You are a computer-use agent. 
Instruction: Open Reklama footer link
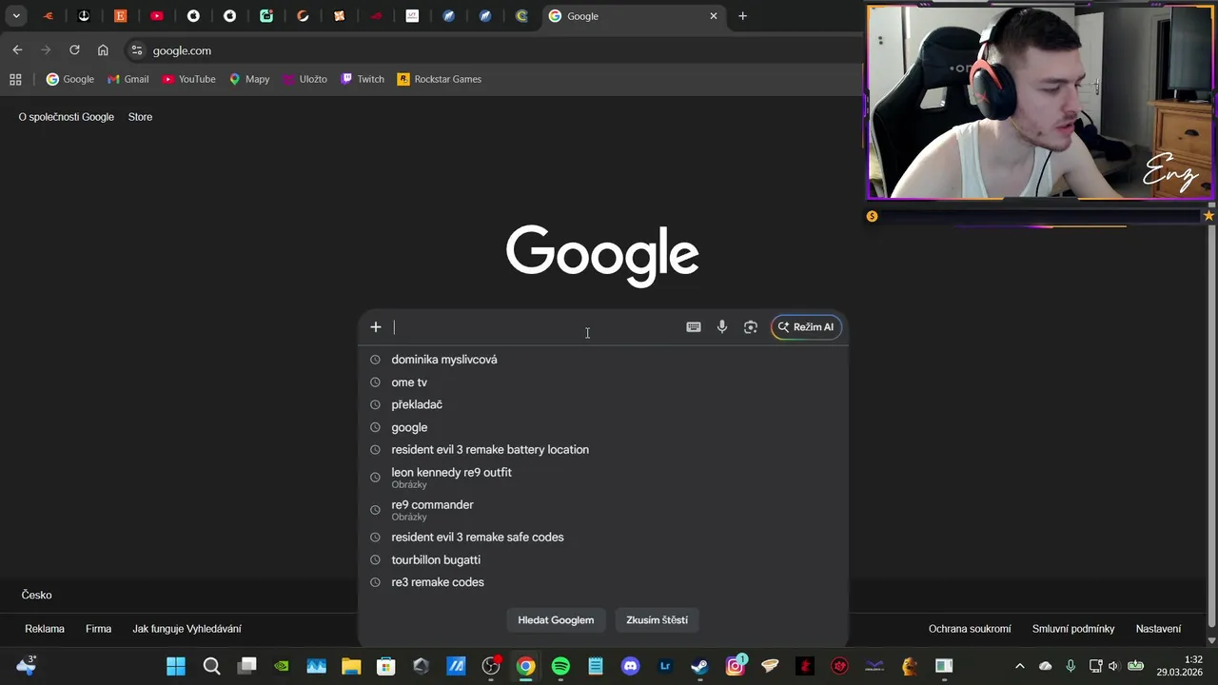coord(45,629)
